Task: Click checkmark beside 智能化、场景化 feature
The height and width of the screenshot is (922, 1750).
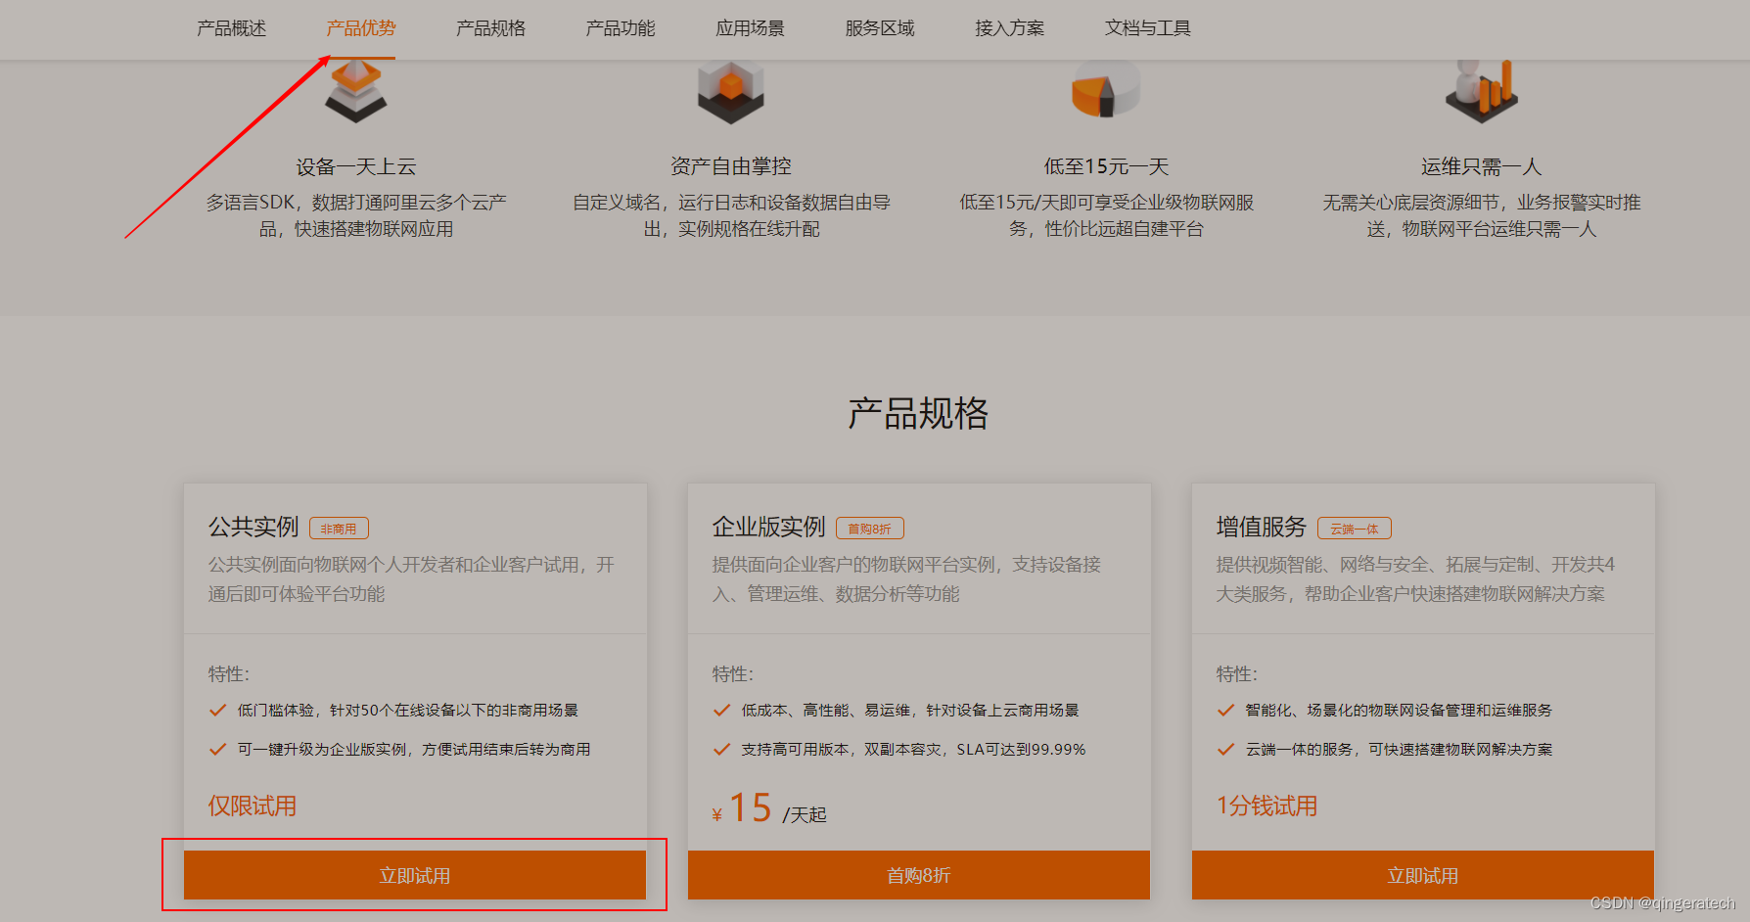Action: [1225, 711]
